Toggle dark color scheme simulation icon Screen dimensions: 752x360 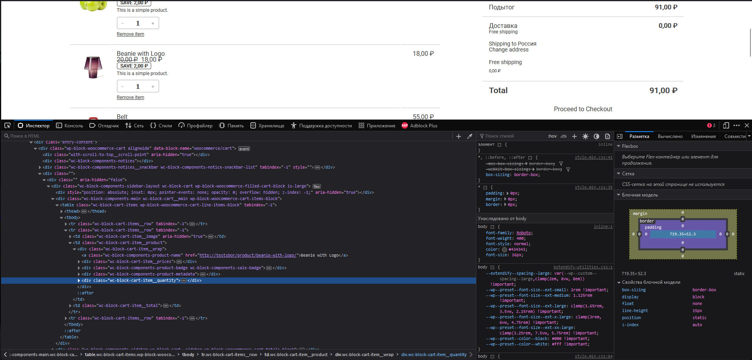(596, 136)
